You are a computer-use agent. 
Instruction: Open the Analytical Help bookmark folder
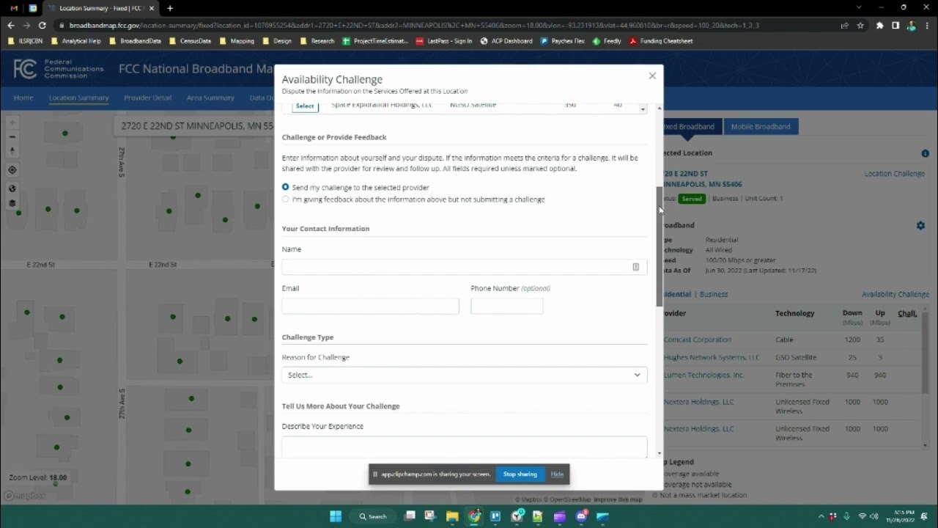point(76,41)
